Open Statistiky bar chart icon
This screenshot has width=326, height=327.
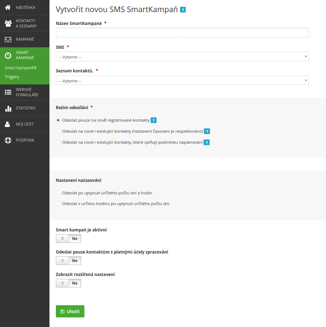(8, 108)
